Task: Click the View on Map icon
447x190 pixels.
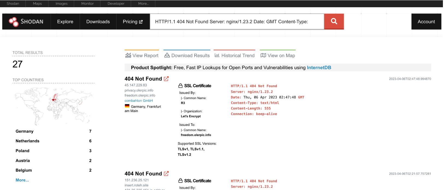Action: tap(263, 55)
